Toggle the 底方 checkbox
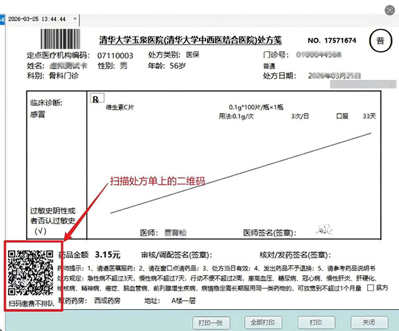The width and height of the screenshot is (399, 331). (x=369, y=288)
